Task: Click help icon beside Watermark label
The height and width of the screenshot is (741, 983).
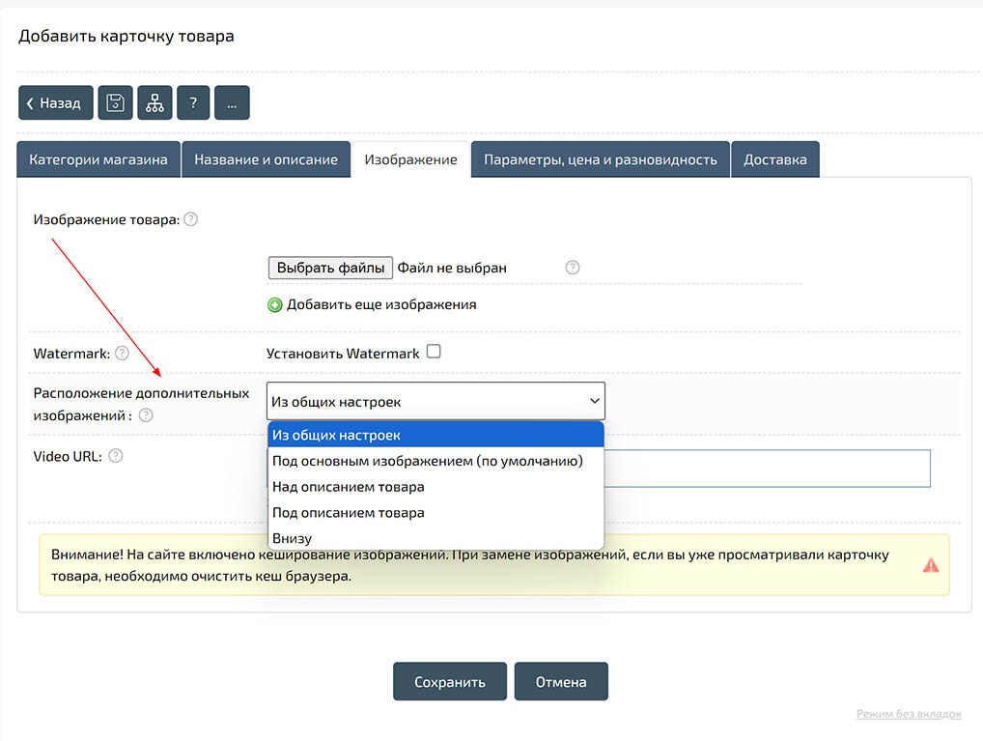Action: pyautogui.click(x=122, y=354)
